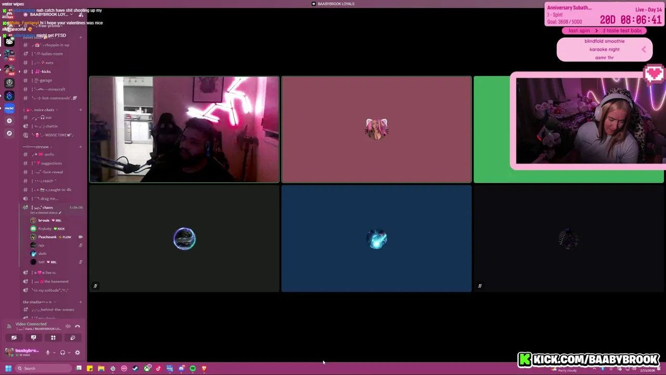666x375 pixels.
Task: Join the j chattin voice channel
Action: (52, 126)
